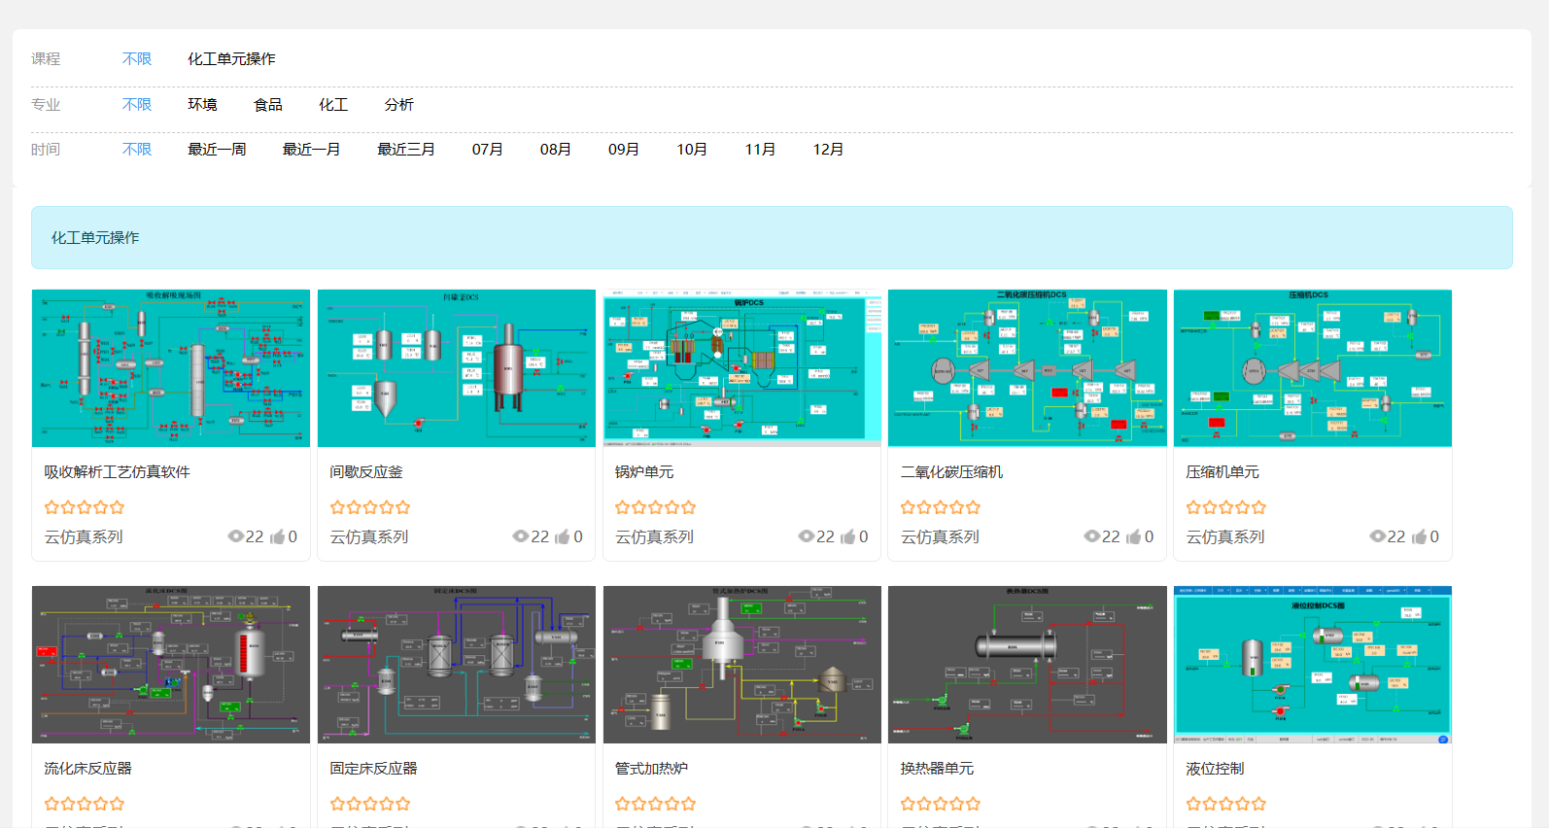Click the eye views icon on 间歇反应釜
Image resolution: width=1549 pixels, height=828 pixels.
pyautogui.click(x=521, y=536)
